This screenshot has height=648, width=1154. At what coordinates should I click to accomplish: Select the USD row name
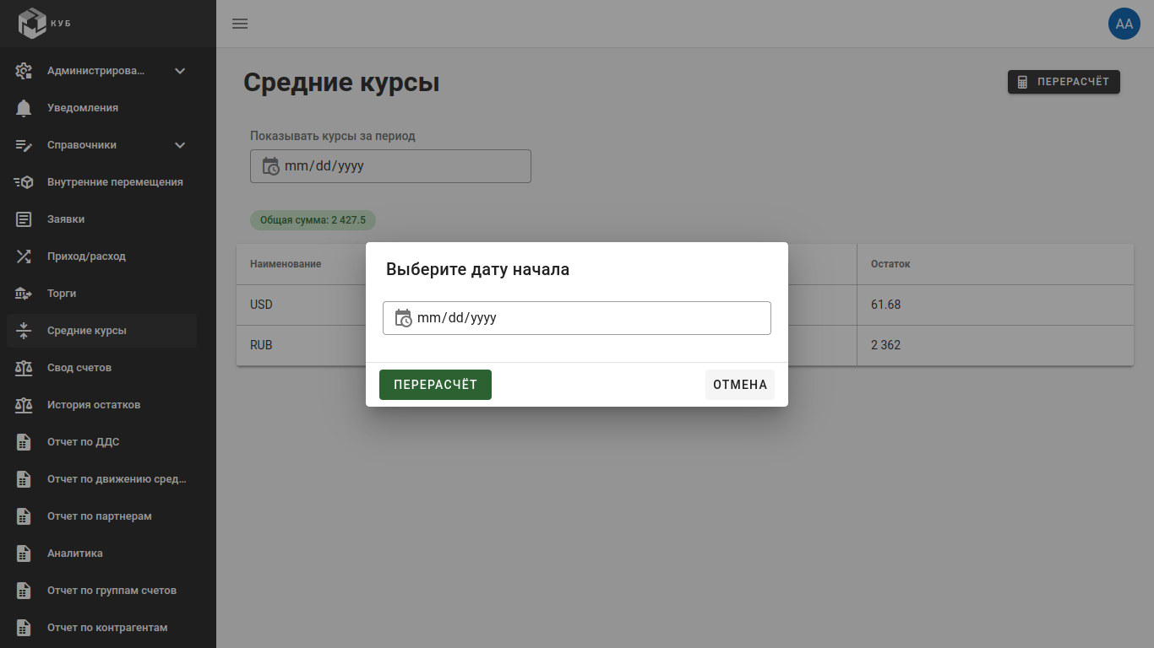[261, 305]
